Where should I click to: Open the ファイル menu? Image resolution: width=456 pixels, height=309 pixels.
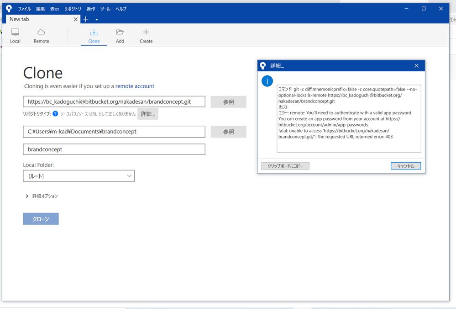(25, 9)
